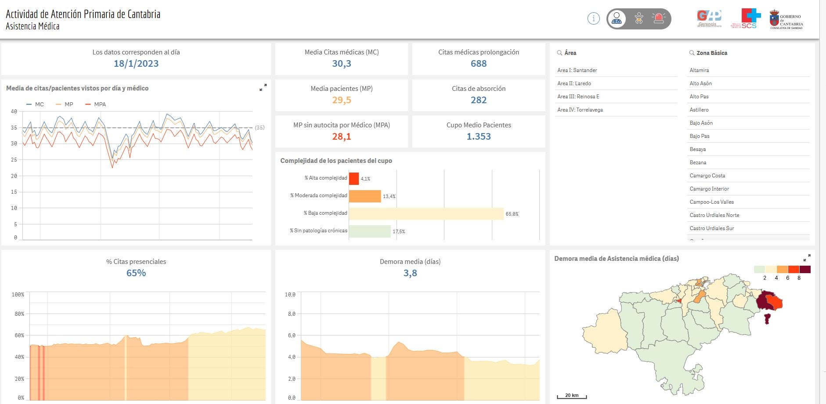Click the search icon beside Área
826x404 pixels.
click(x=559, y=53)
